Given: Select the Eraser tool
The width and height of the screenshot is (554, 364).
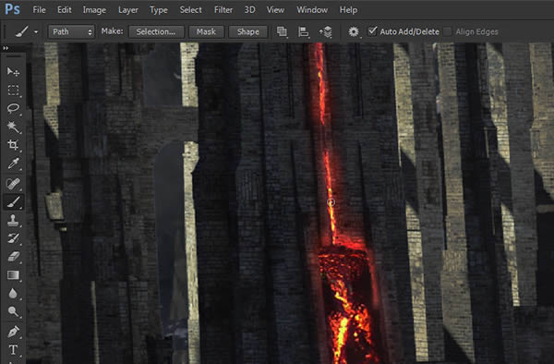Looking at the screenshot, I should pyautogui.click(x=13, y=257).
